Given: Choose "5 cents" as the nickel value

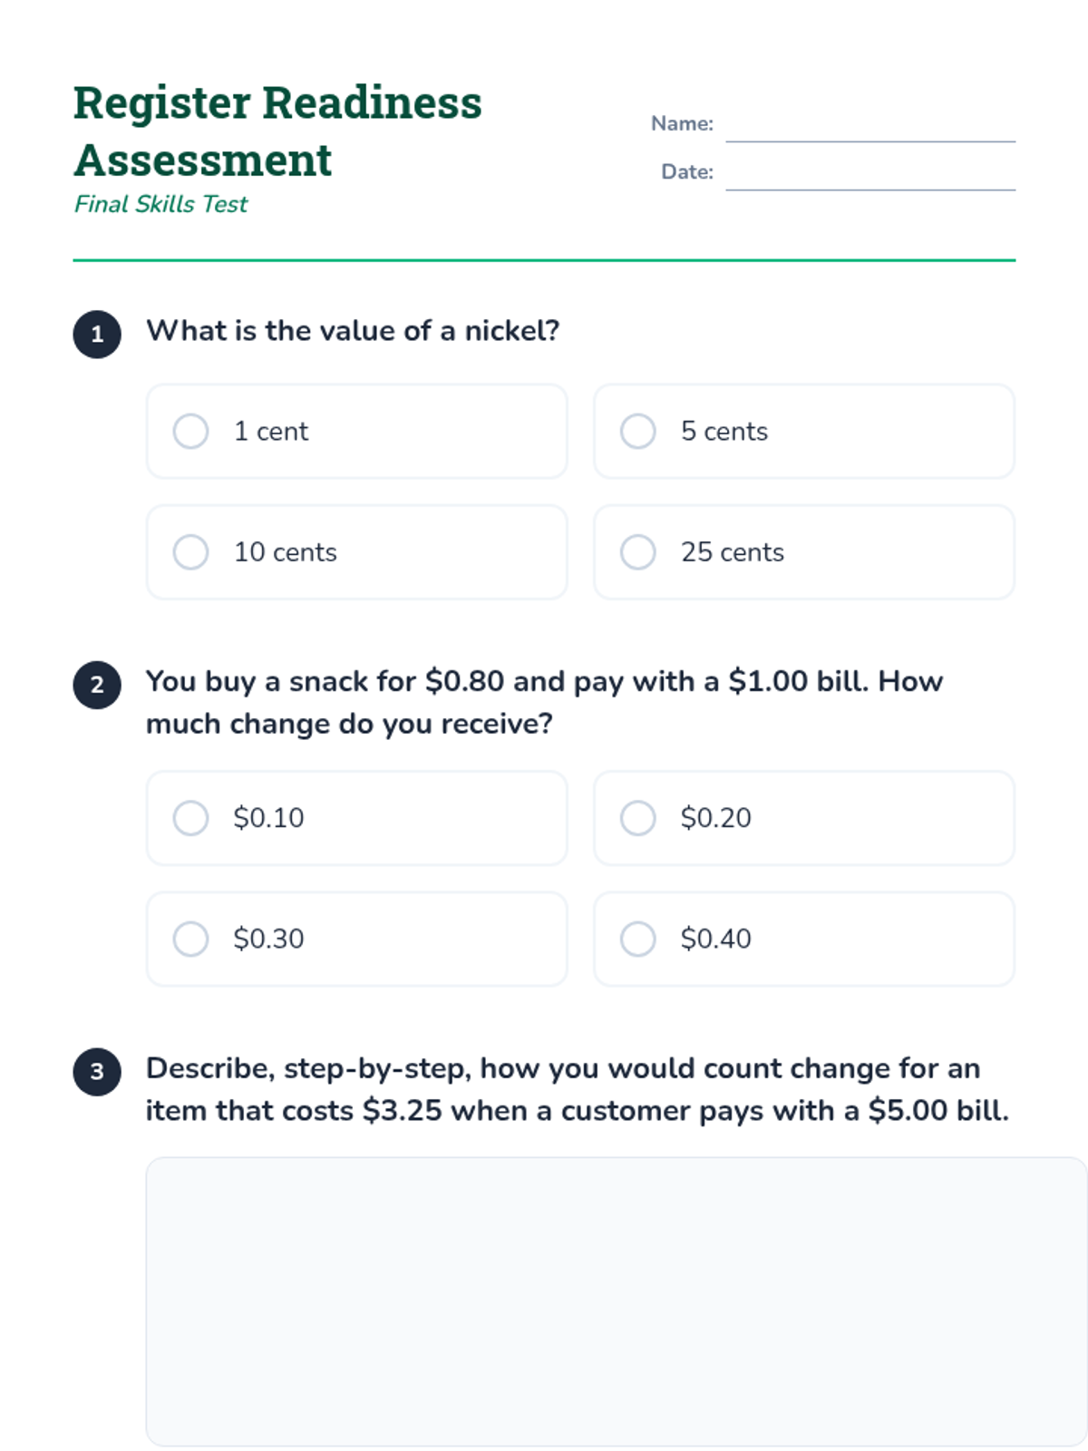Looking at the screenshot, I should (x=638, y=432).
